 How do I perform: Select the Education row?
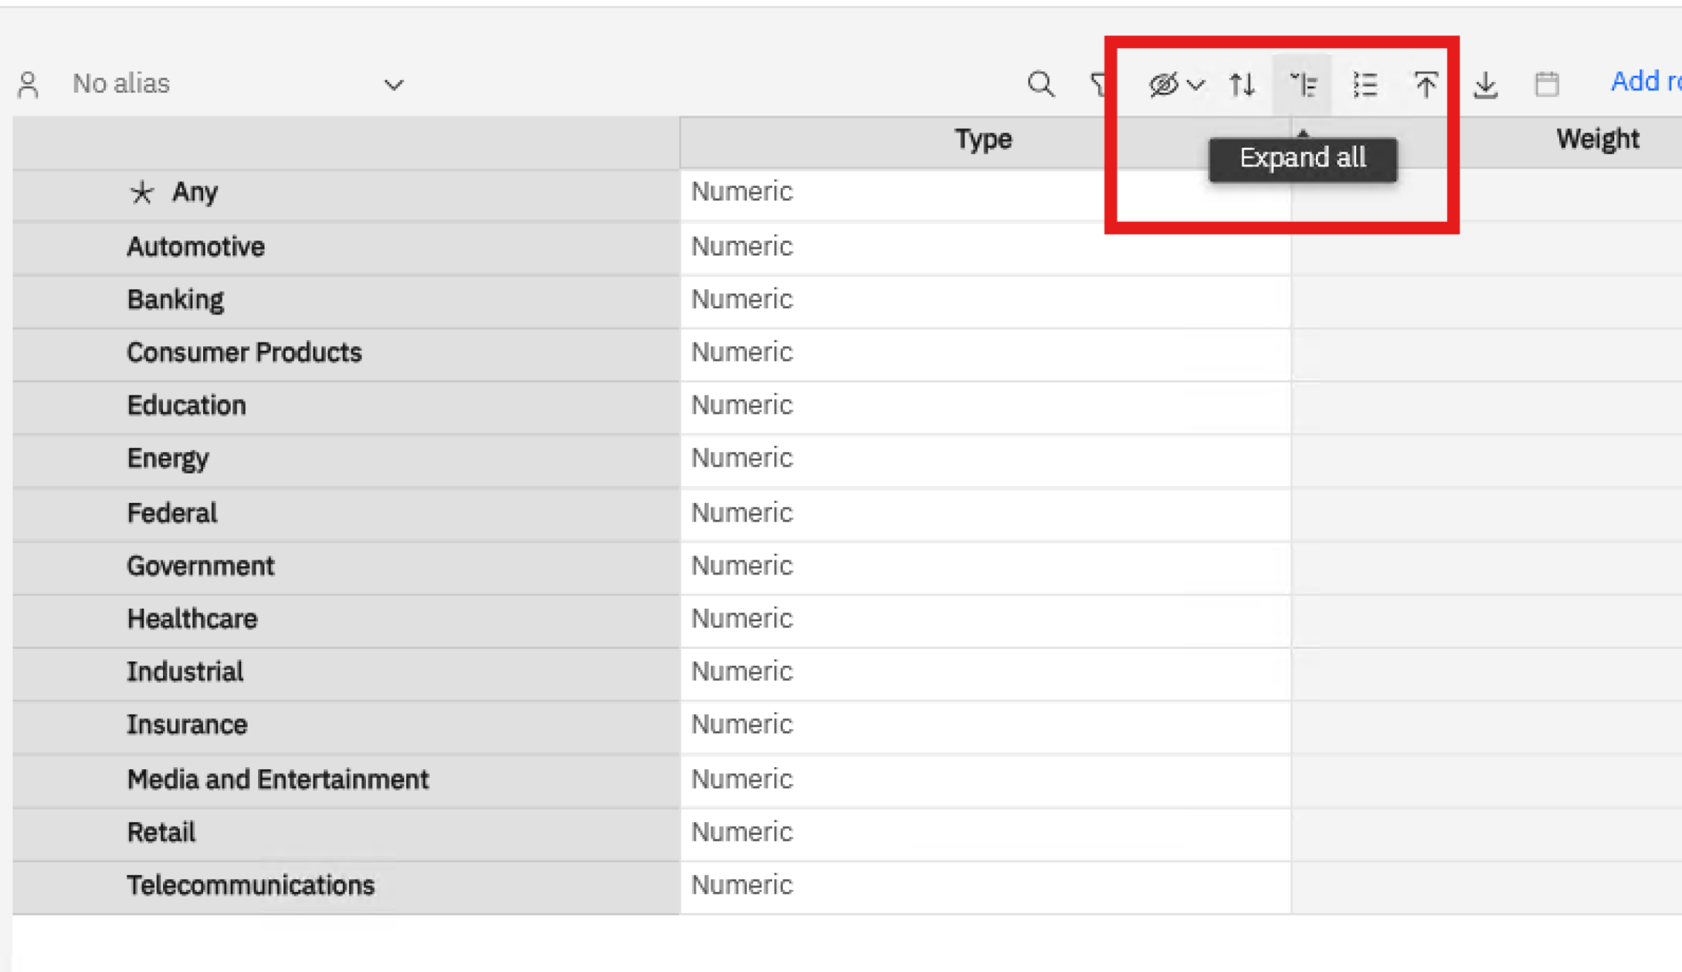346,407
